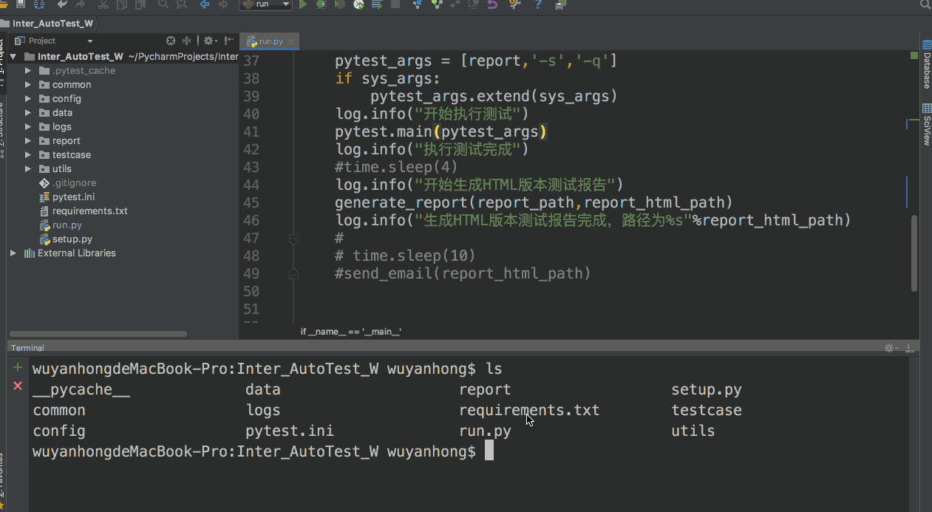Click the editor vertical scrollbar thumb
The image size is (932, 512).
coord(914,253)
